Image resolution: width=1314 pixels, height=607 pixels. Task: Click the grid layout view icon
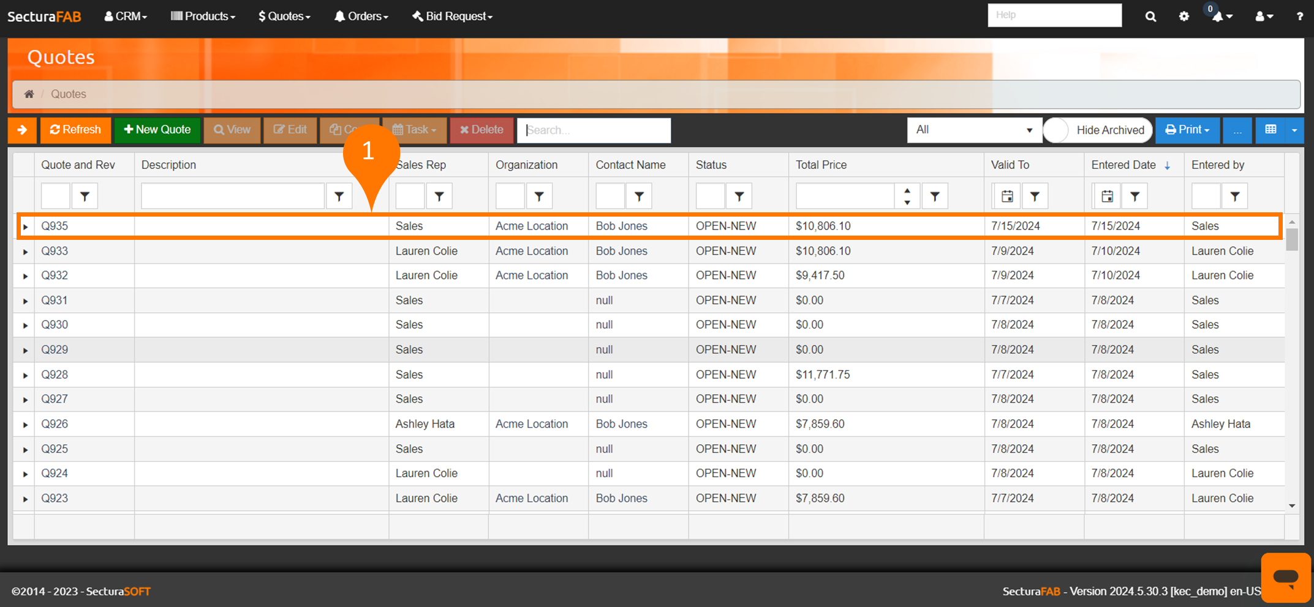(x=1271, y=130)
